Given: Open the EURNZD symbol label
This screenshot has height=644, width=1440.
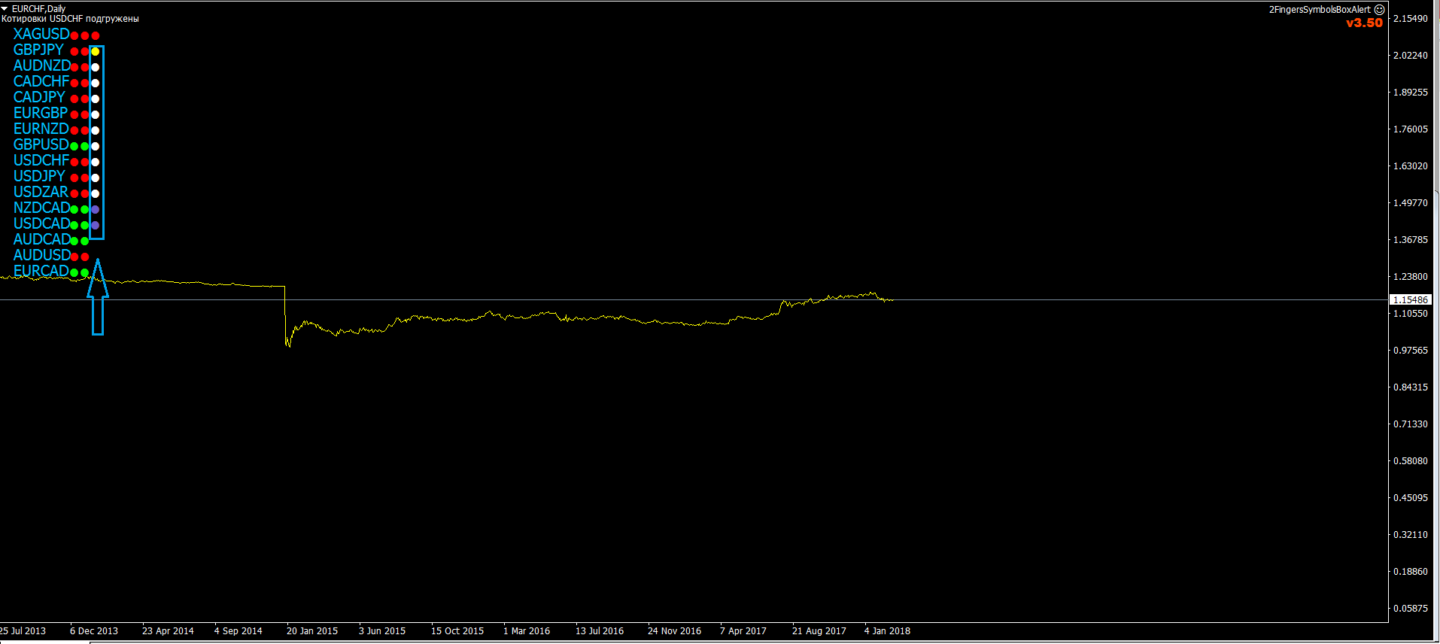Looking at the screenshot, I should (x=41, y=129).
